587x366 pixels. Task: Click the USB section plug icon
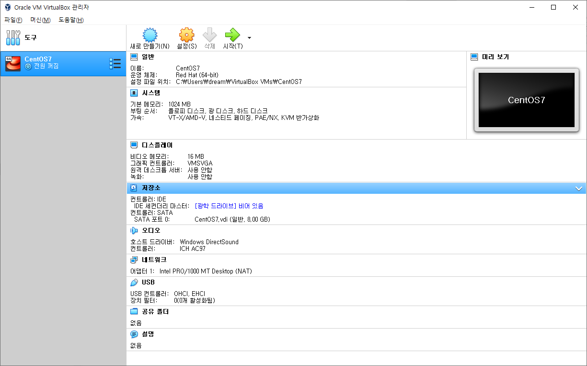[x=134, y=283]
